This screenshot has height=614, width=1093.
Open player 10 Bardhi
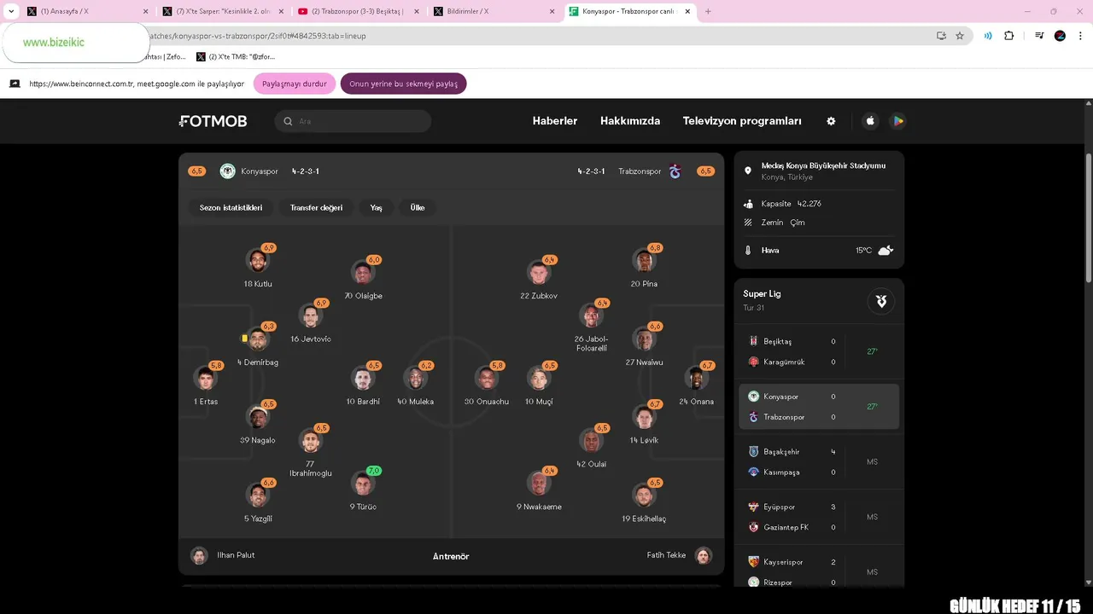364,385
